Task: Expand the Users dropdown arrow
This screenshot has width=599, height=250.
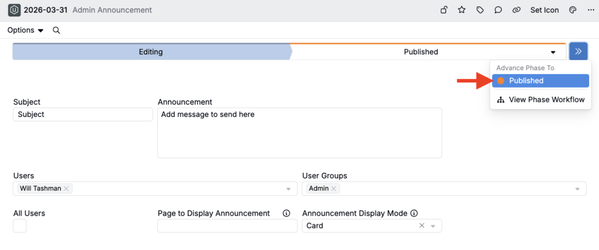Action: (289, 189)
